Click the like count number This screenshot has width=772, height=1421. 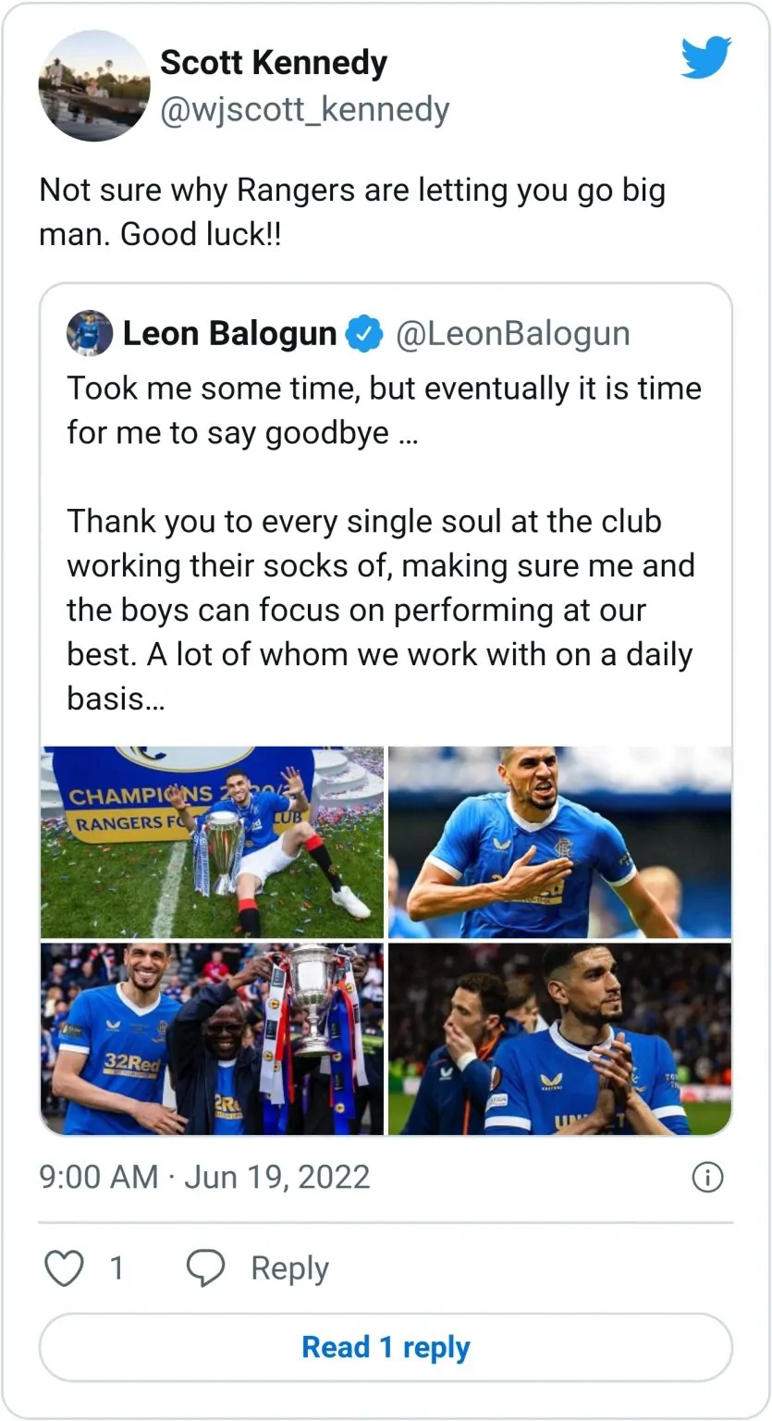[116, 1267]
